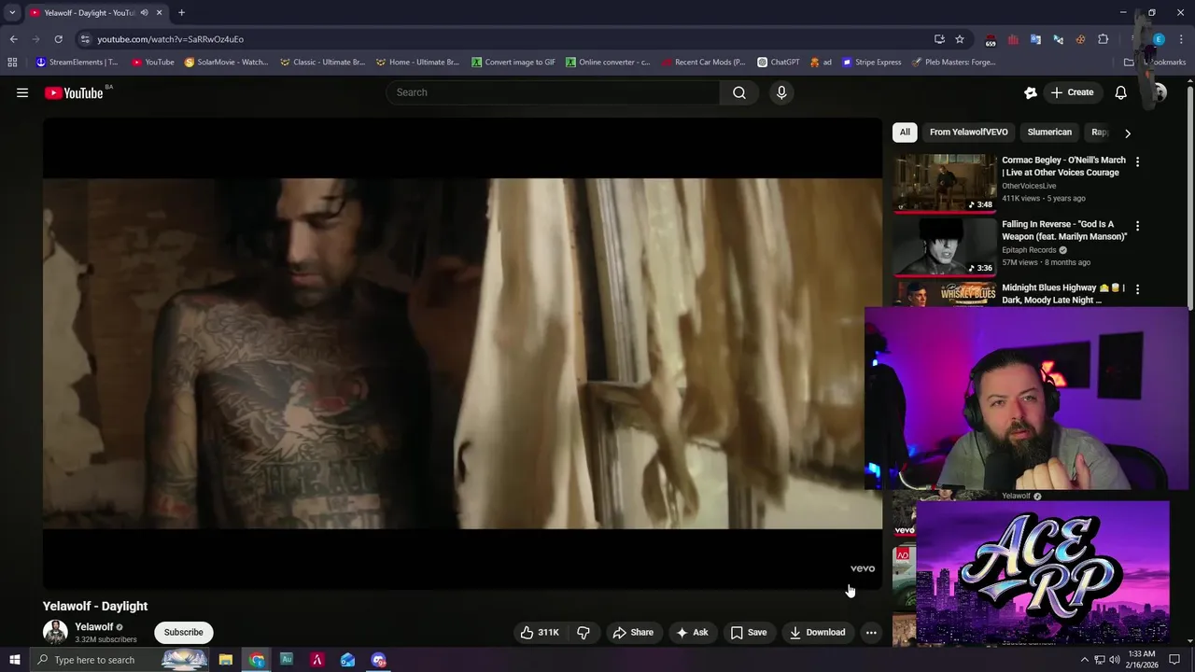Open Midnight Blues Highway video title
The height and width of the screenshot is (672, 1195).
(1063, 294)
